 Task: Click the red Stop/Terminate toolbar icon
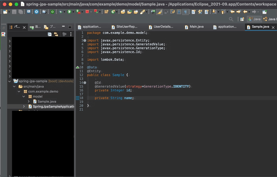click(x=87, y=12)
